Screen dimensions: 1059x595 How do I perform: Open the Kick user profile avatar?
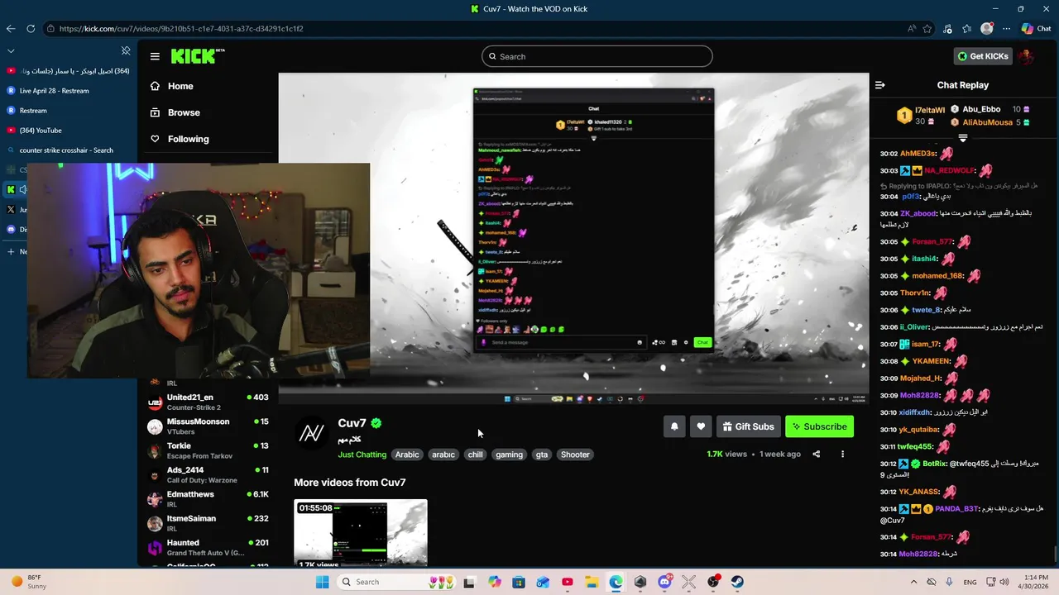(x=1026, y=56)
